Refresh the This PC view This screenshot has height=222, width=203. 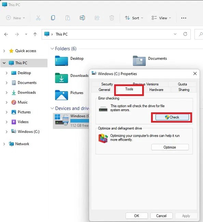(185, 34)
